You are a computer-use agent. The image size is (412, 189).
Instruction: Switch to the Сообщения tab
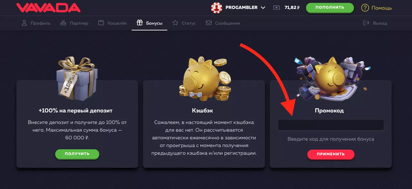(223, 23)
